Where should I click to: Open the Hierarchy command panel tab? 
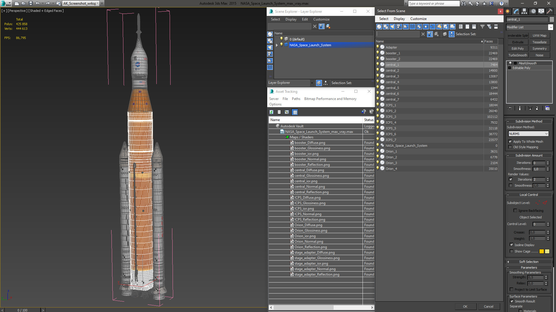pos(524,11)
